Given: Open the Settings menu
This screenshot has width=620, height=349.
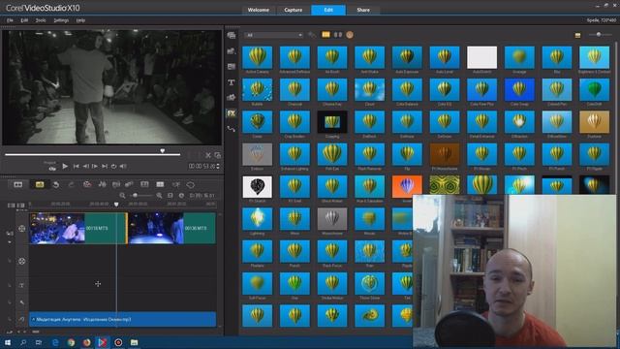Looking at the screenshot, I should (61, 20).
